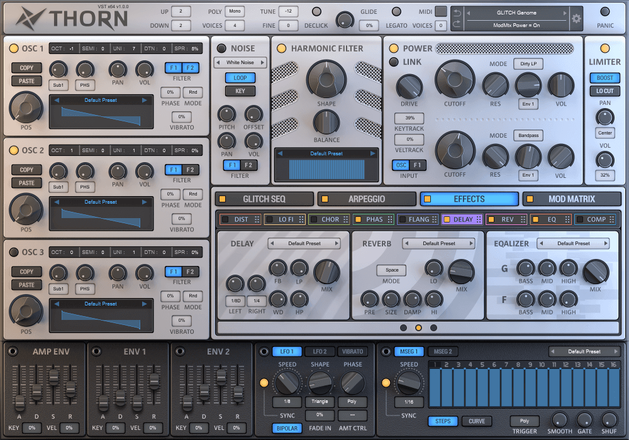Open the White Noise type selector
The image size is (629, 440).
click(240, 62)
